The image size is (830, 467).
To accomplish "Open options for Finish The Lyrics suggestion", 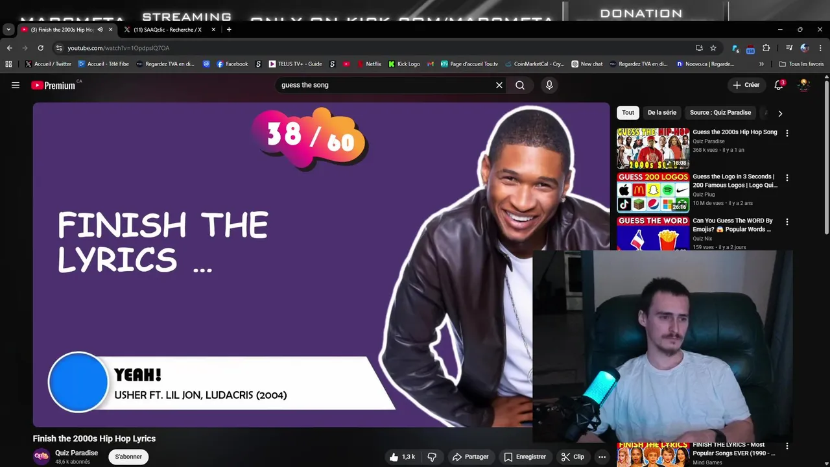I will coord(787,446).
